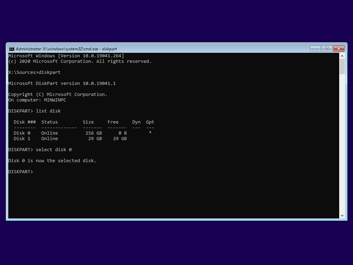Maximize the Administrator cmd window

[x=327, y=49]
